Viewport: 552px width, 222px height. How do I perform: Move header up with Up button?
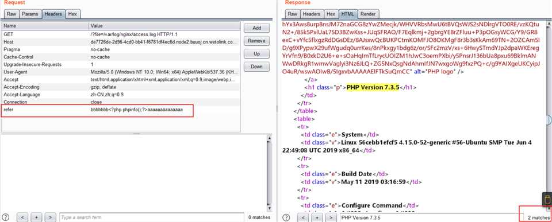(256, 54)
